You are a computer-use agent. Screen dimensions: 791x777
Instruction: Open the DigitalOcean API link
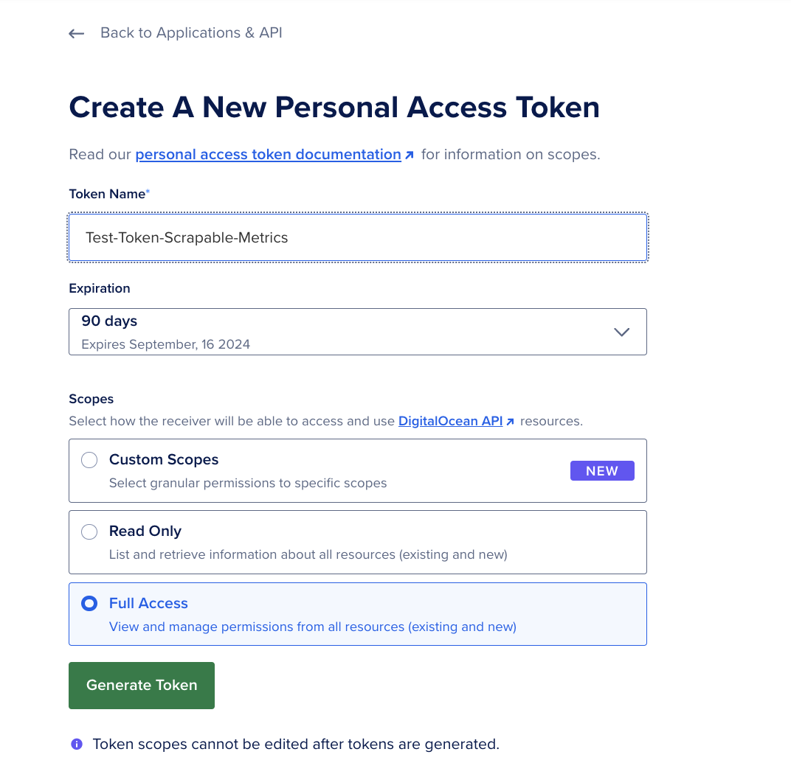(x=450, y=422)
